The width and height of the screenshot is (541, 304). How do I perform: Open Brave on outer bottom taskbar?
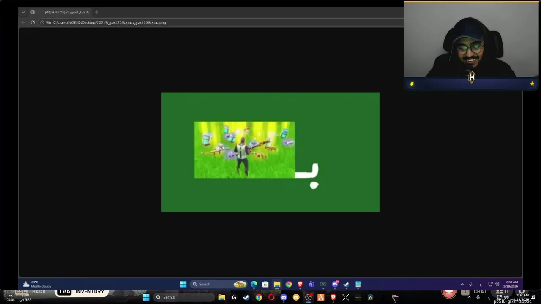[x=333, y=297]
